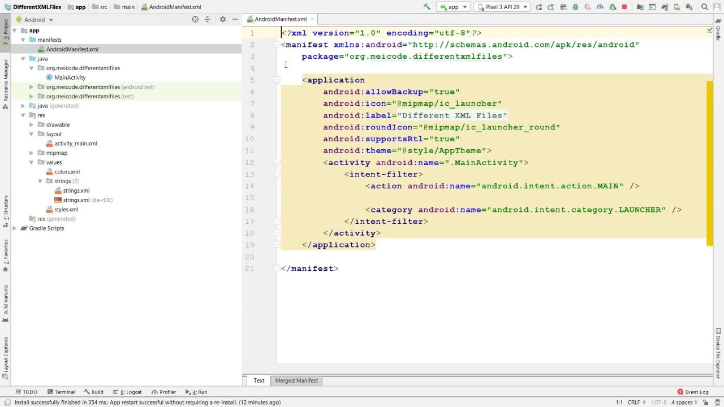Image resolution: width=724 pixels, height=407 pixels.
Task: Click the Search Everywhere magnifier icon
Action: 705,7
